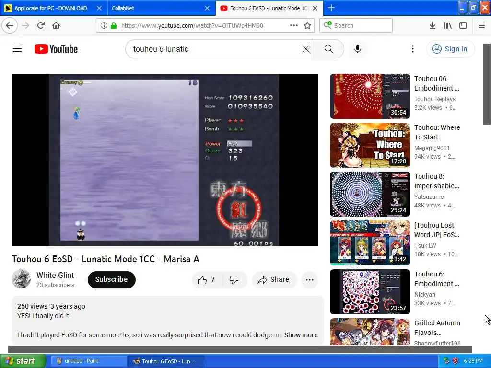Go to YouTube home via logo
The height and width of the screenshot is (368, 491).
click(56, 49)
